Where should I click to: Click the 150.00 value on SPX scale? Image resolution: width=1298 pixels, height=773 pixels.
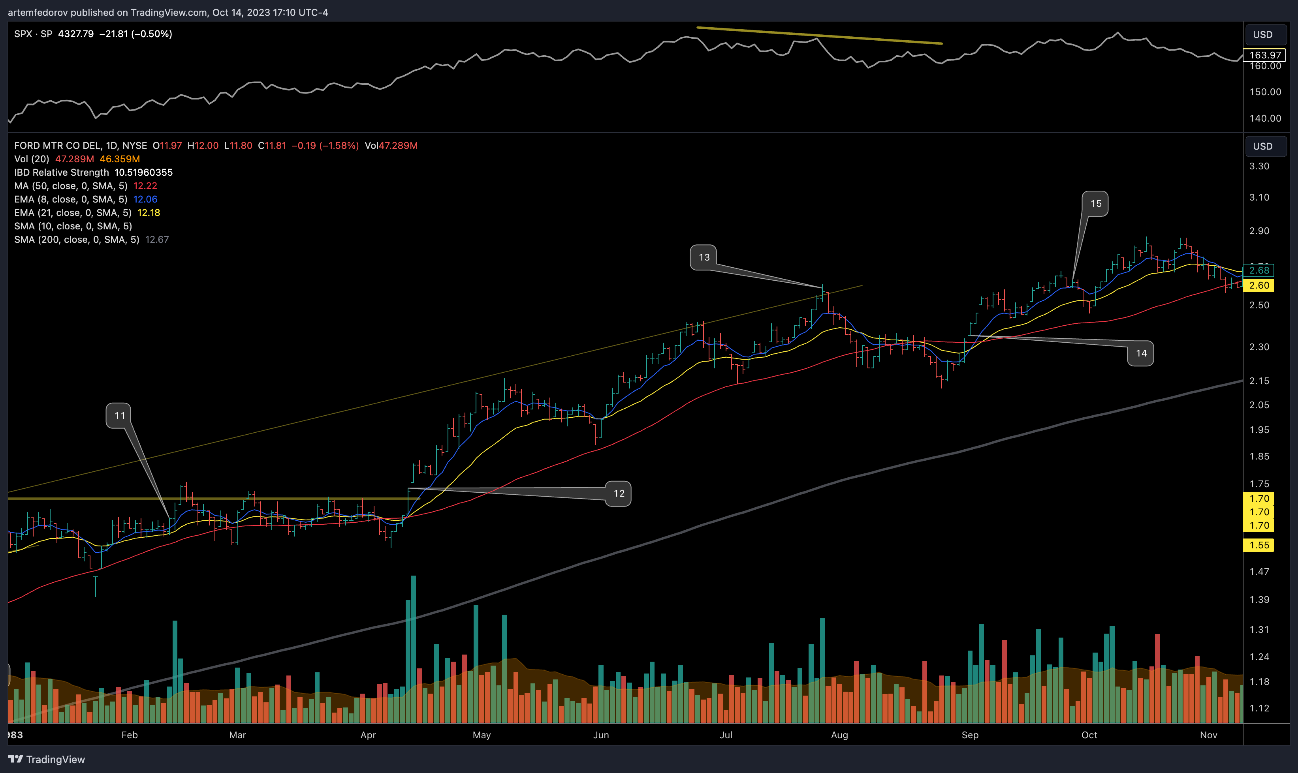tap(1265, 92)
